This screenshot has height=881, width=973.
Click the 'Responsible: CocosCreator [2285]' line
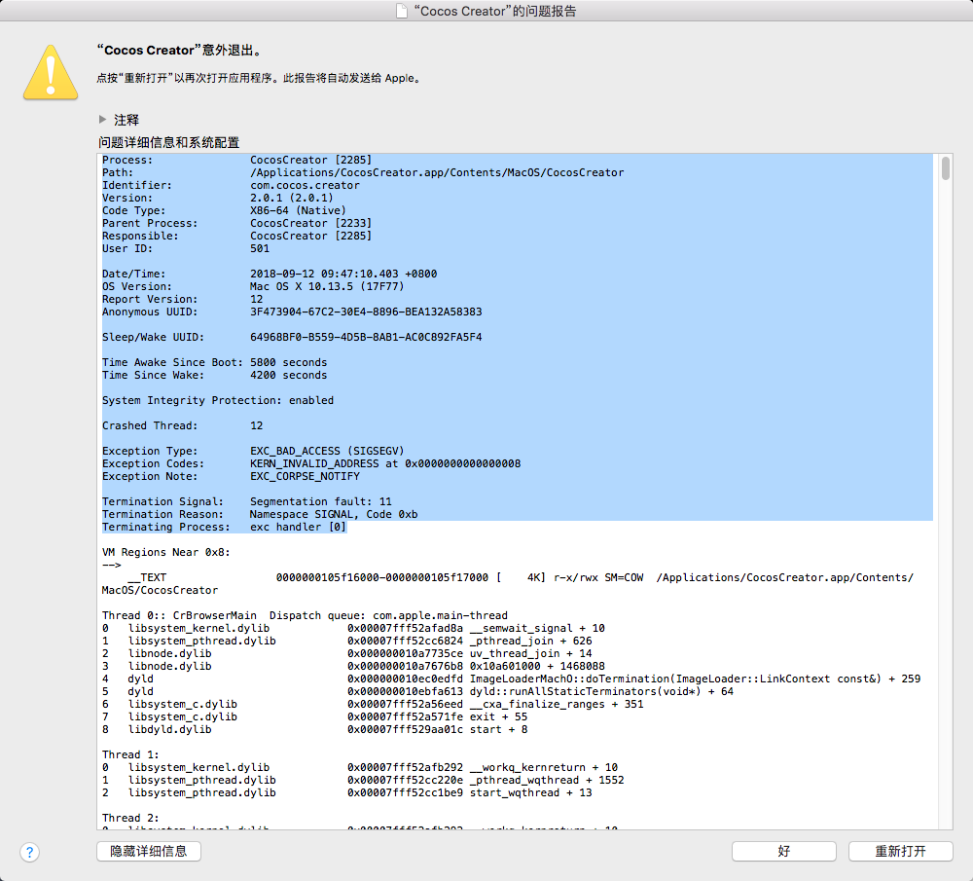click(237, 236)
